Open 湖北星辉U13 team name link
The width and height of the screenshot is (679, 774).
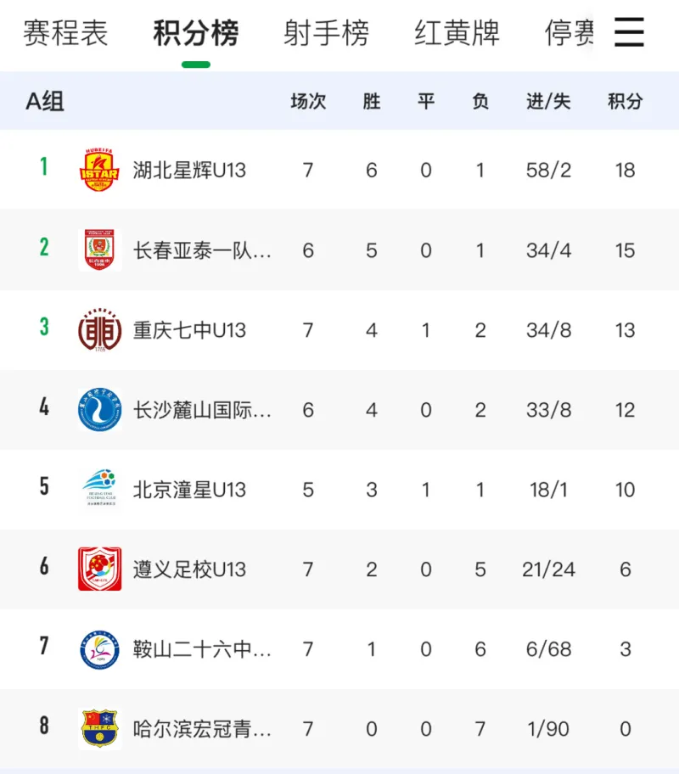click(189, 171)
